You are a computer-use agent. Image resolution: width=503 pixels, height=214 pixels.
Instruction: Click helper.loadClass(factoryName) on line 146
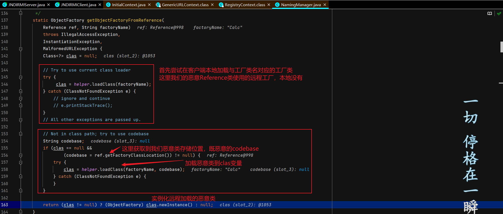point(111,84)
